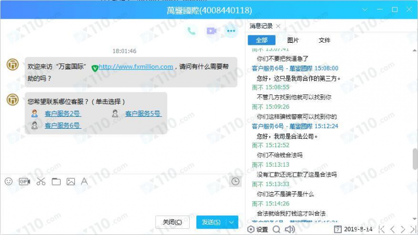This screenshot has height=235, width=418.
Task: Click the message 你们不要把我逼急了
Action: tap(282, 58)
